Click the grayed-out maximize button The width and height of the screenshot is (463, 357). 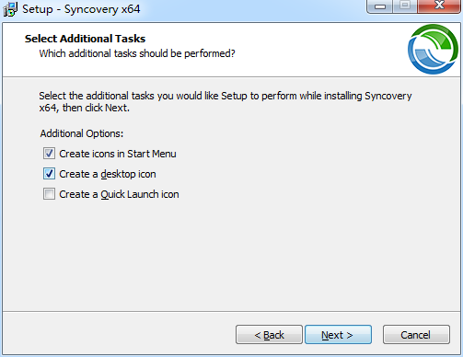click(405, 6)
